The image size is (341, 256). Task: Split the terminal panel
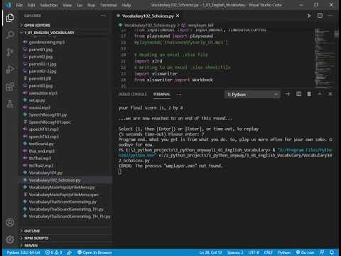298,94
